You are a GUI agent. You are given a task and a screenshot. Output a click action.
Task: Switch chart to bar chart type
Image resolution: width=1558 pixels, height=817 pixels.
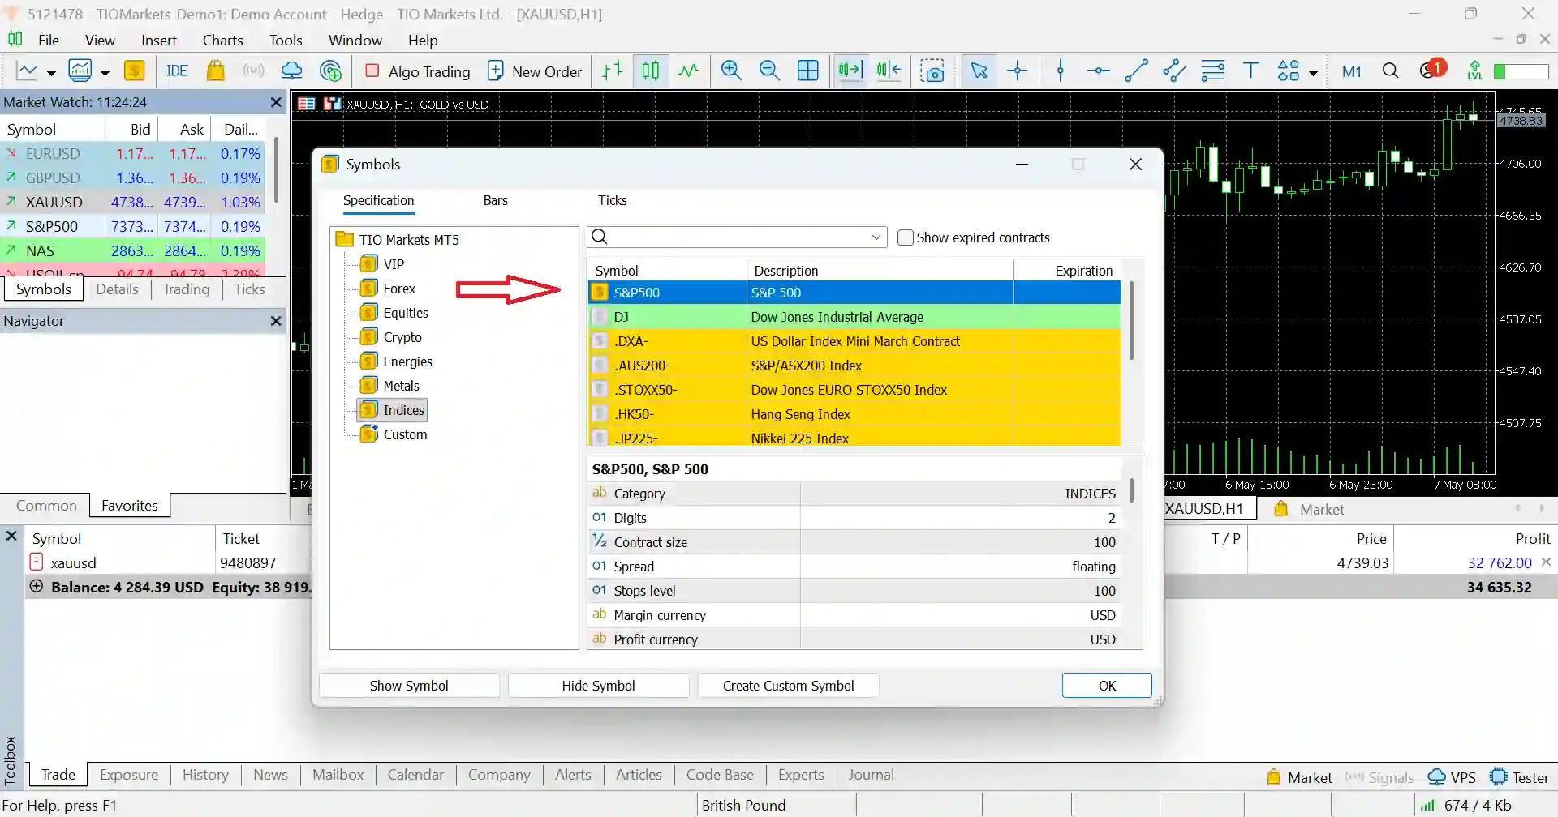(x=613, y=71)
